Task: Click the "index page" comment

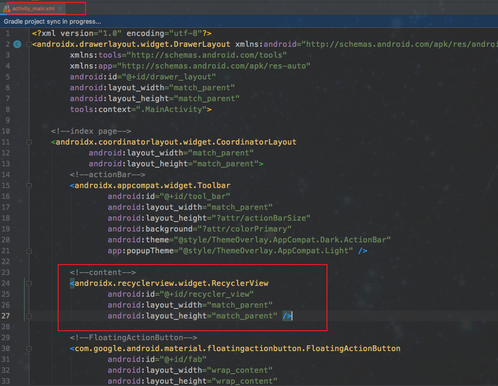Action: (x=91, y=131)
